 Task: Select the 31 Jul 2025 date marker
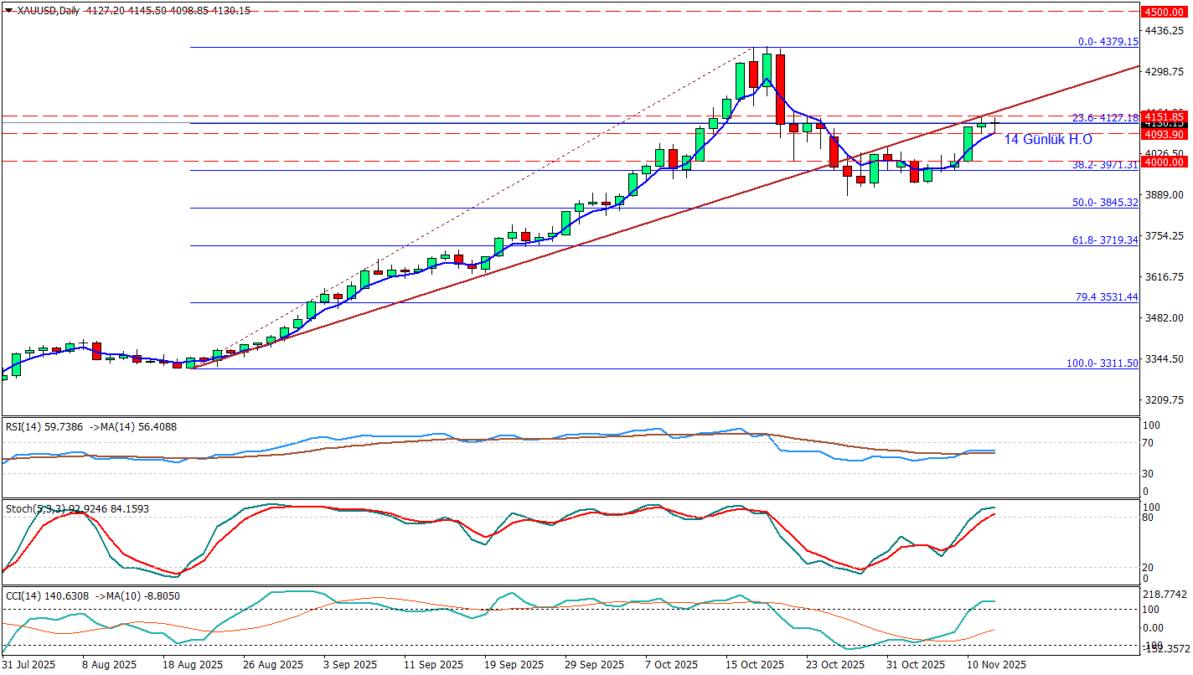pyautogui.click(x=31, y=665)
